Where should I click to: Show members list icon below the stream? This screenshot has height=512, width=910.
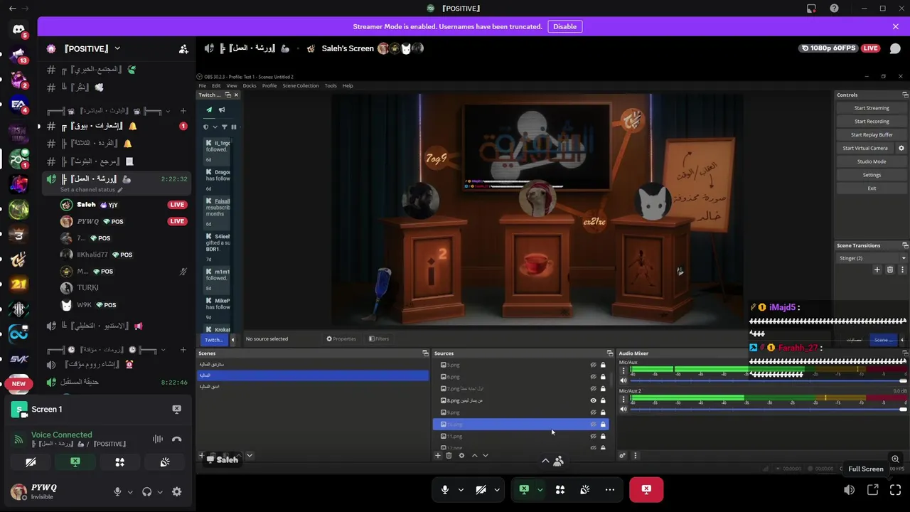coord(559,461)
